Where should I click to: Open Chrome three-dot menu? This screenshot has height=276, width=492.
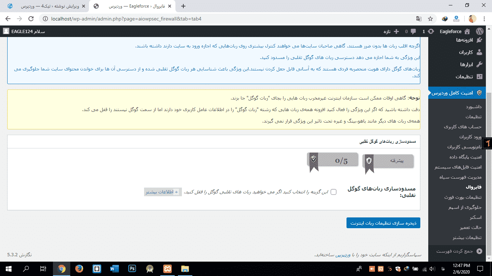pos(484,19)
